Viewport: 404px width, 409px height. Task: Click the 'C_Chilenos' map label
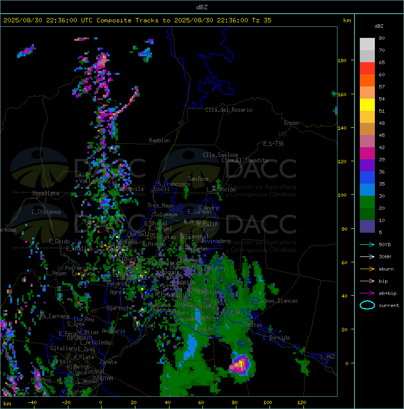click(x=46, y=212)
